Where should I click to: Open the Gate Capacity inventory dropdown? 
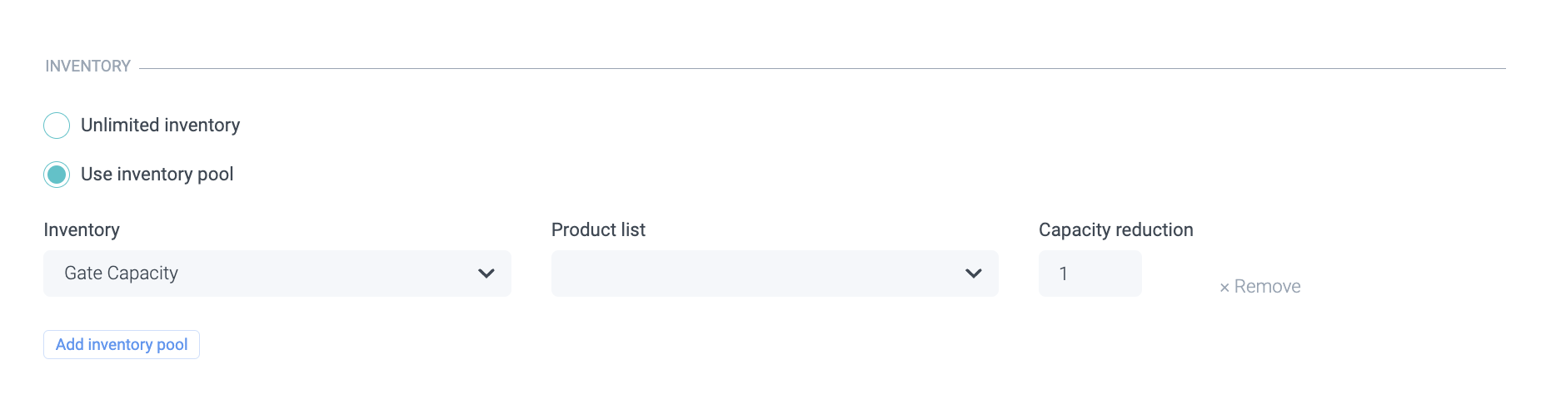tap(277, 273)
